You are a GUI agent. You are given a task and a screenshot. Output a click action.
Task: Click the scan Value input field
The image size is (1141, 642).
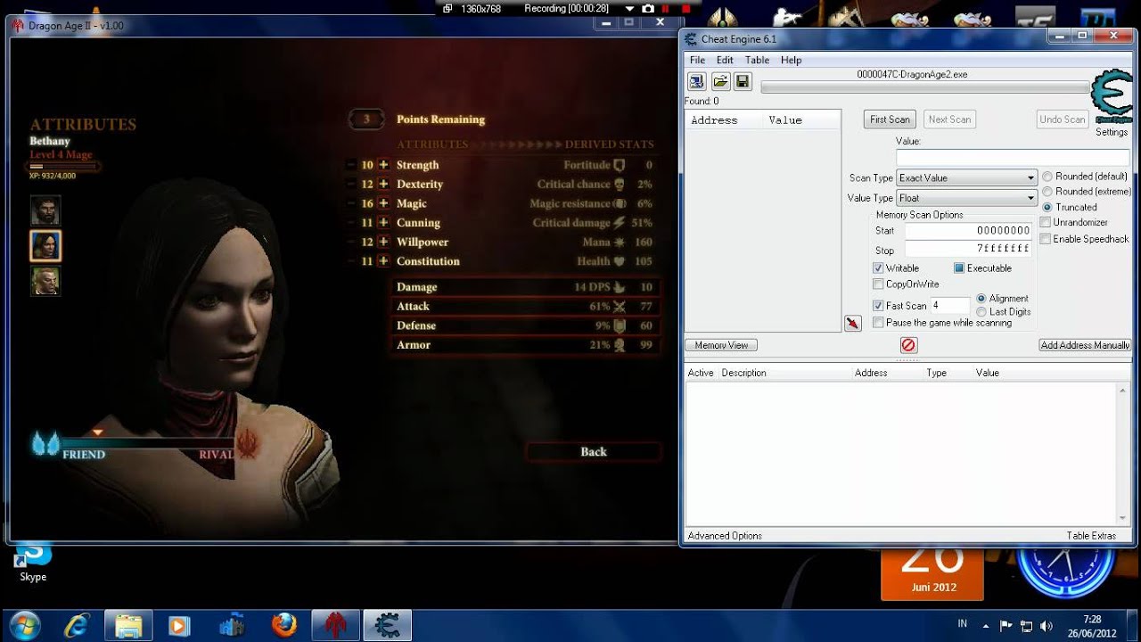(x=1013, y=157)
